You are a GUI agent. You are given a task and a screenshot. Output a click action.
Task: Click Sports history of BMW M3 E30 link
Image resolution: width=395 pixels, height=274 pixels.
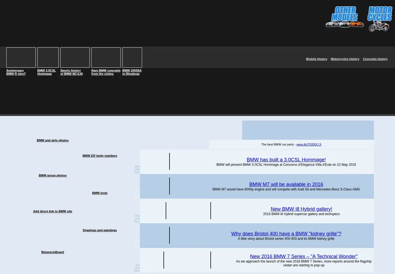[x=71, y=72]
